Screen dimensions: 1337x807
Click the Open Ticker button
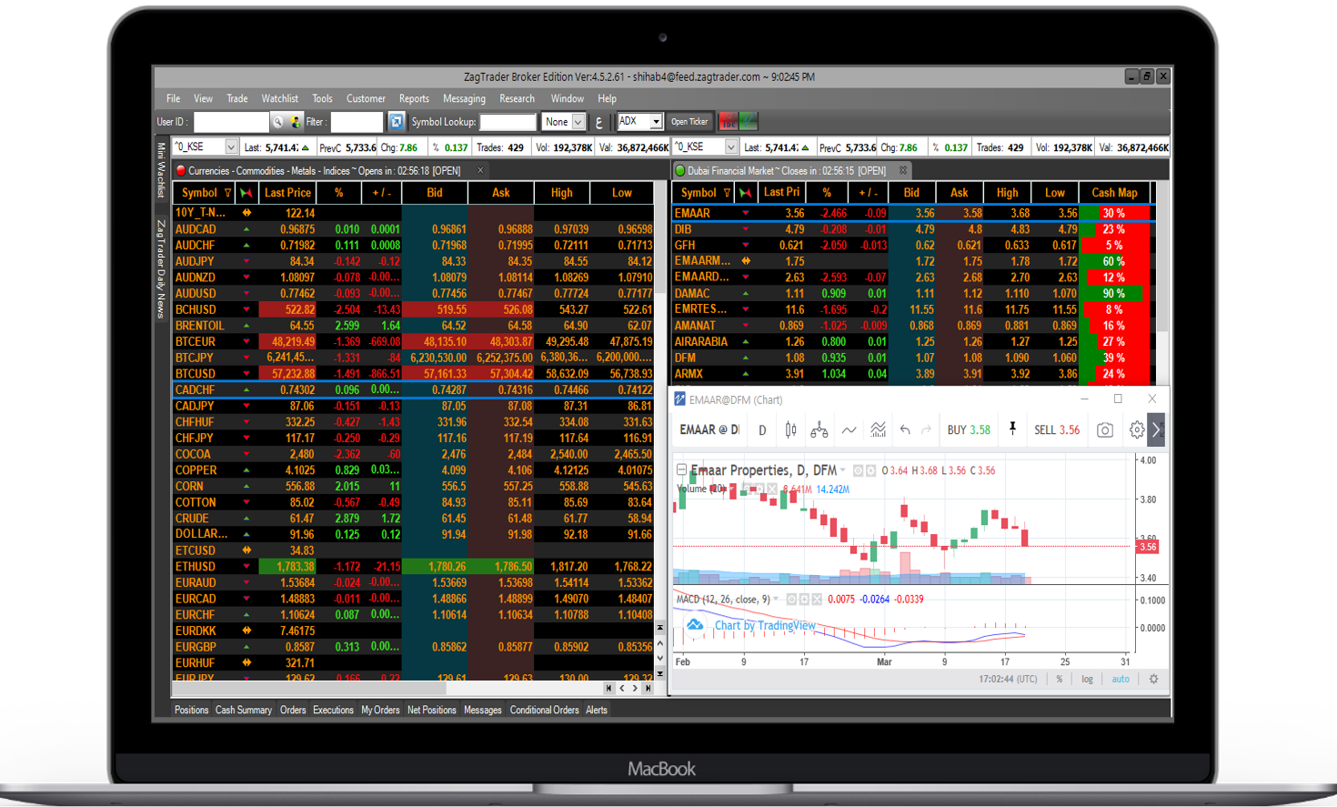click(689, 122)
